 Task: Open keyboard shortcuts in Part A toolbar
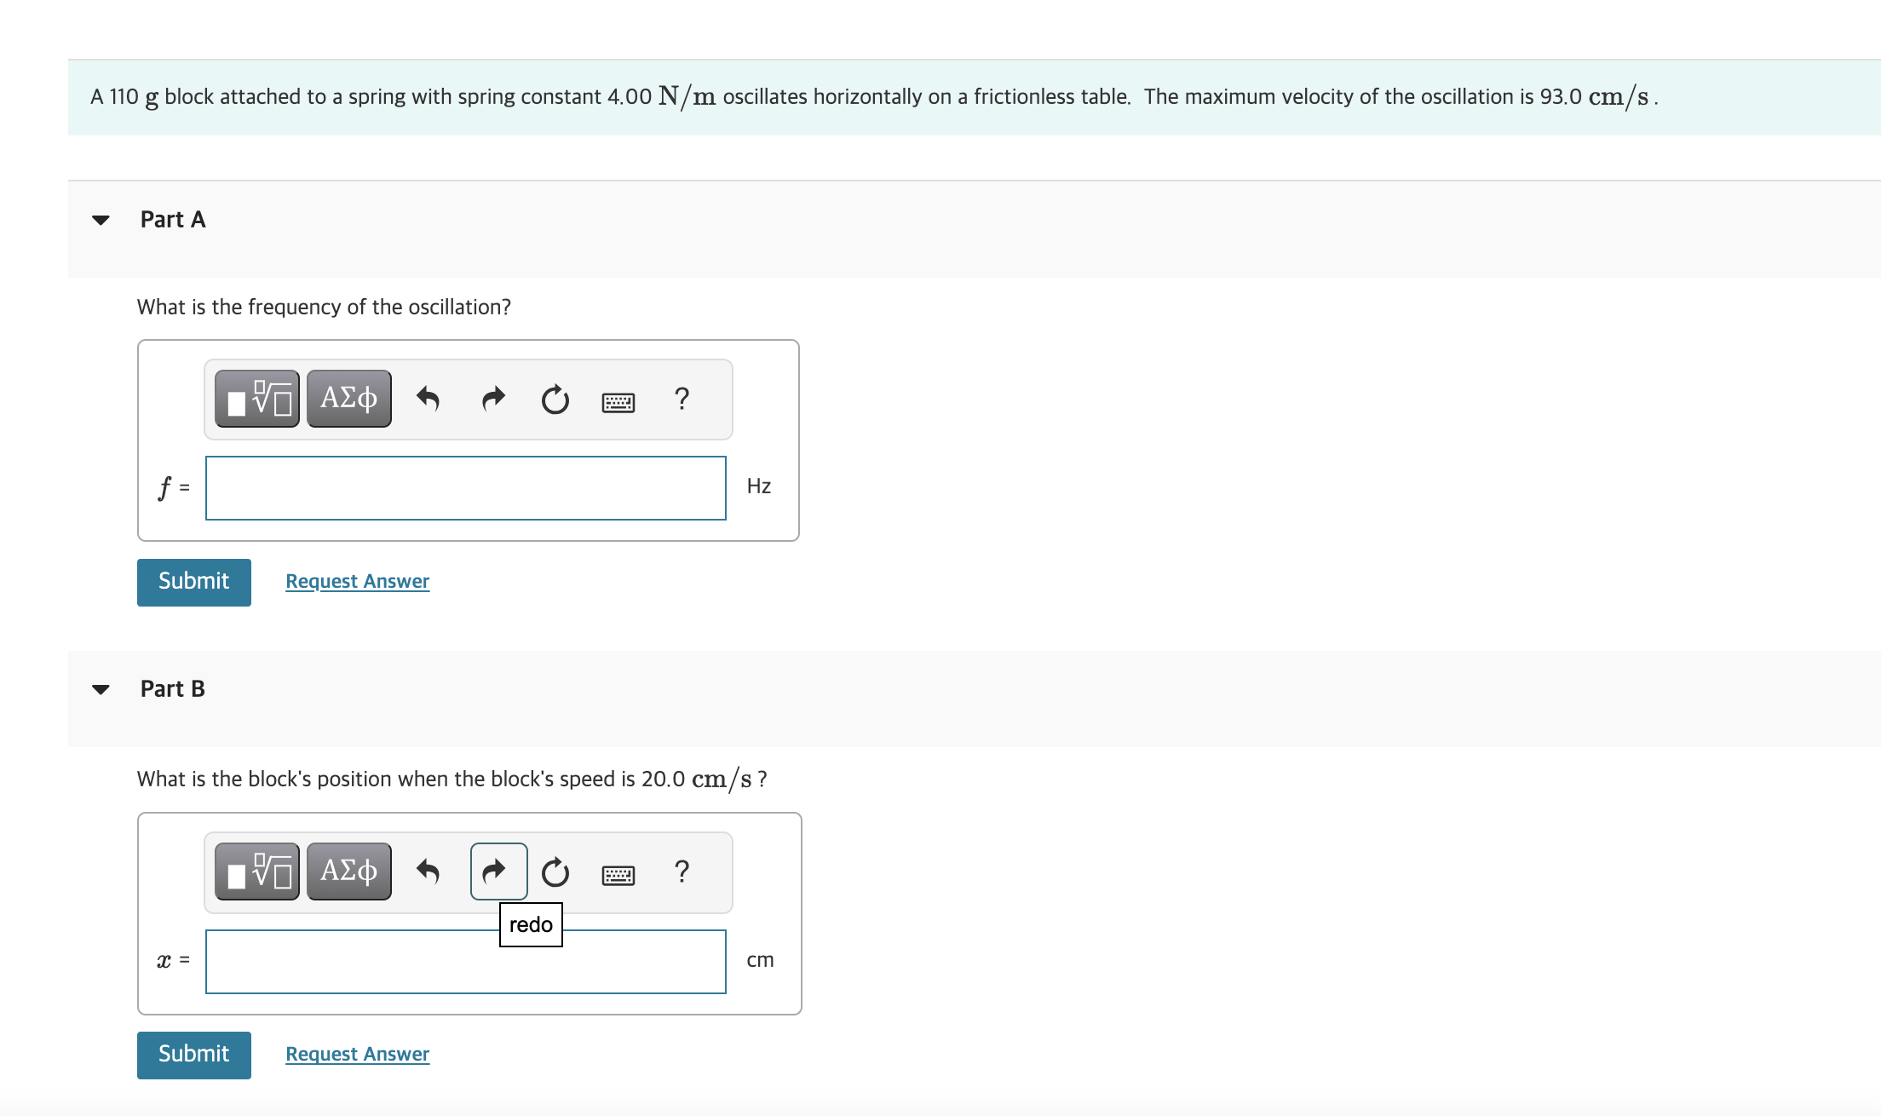coord(618,402)
